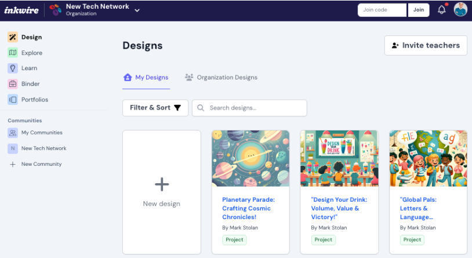
Task: Go to Learn in the sidebar
Action: click(x=29, y=68)
